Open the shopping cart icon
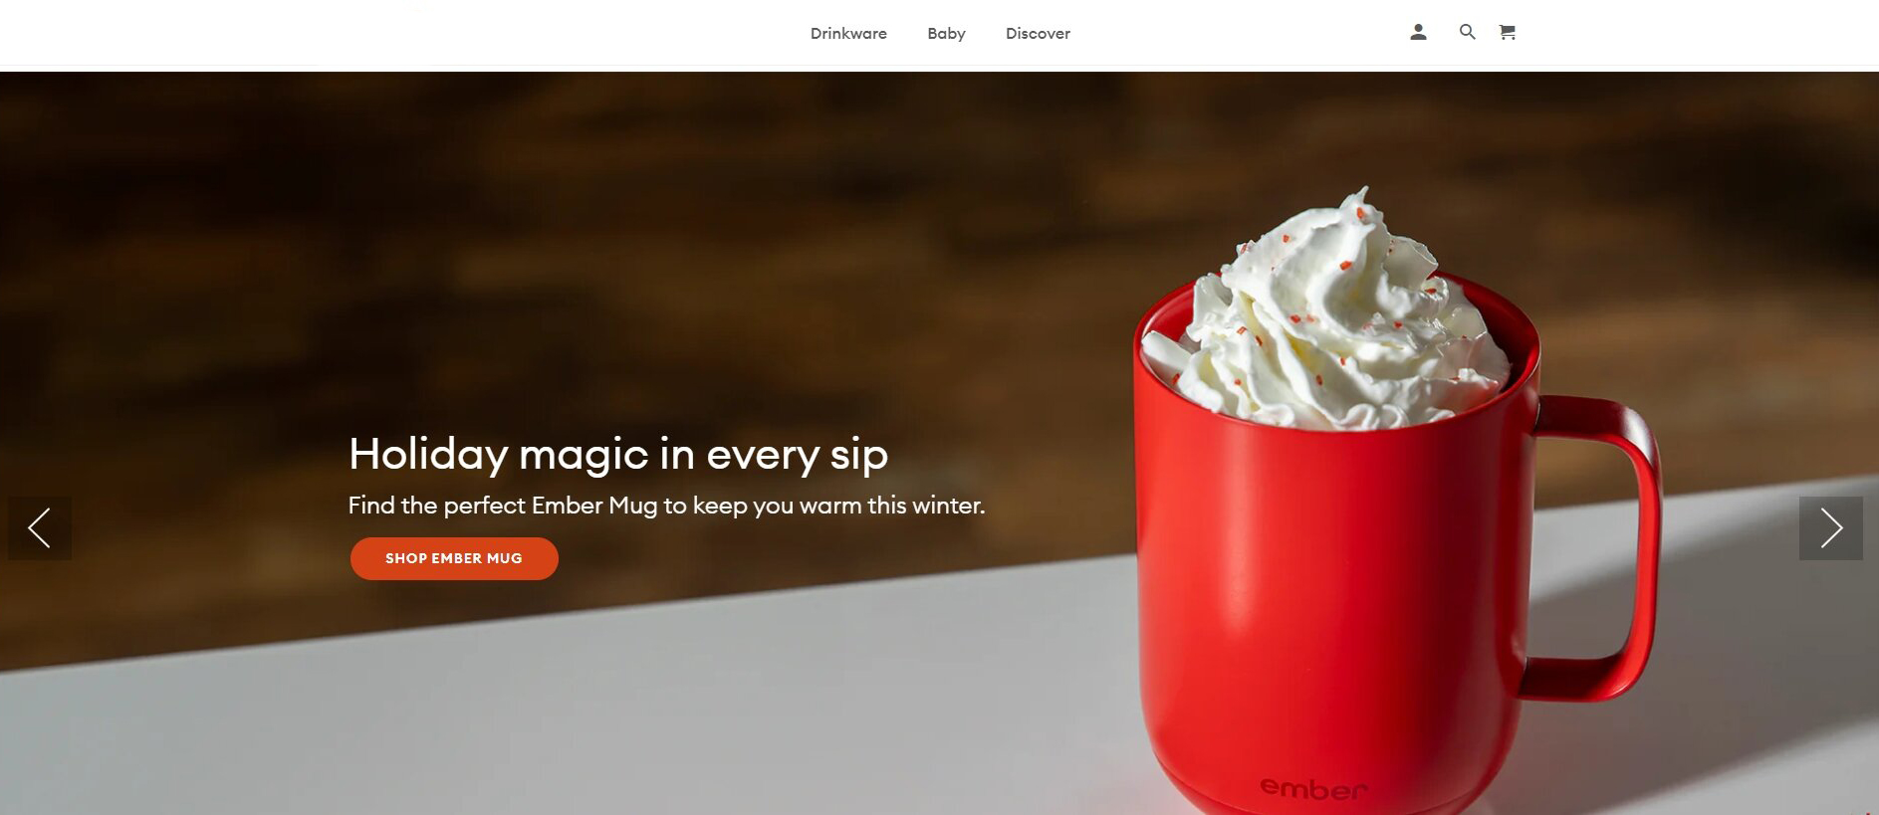The height and width of the screenshot is (815, 1879). coord(1508,33)
